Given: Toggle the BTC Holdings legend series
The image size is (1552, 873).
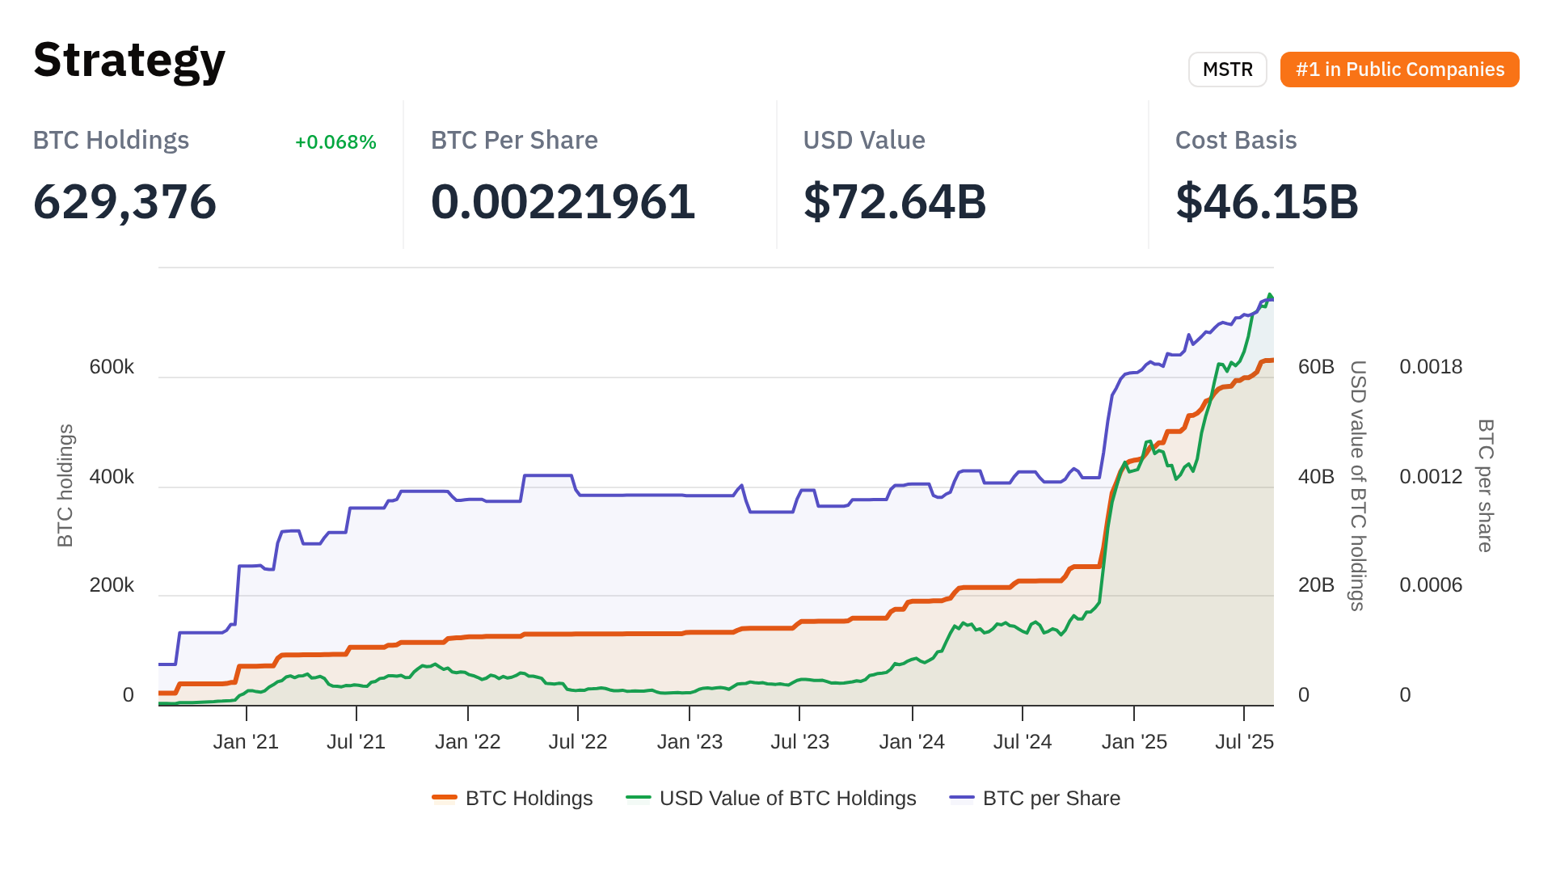Looking at the screenshot, I should tap(529, 798).
